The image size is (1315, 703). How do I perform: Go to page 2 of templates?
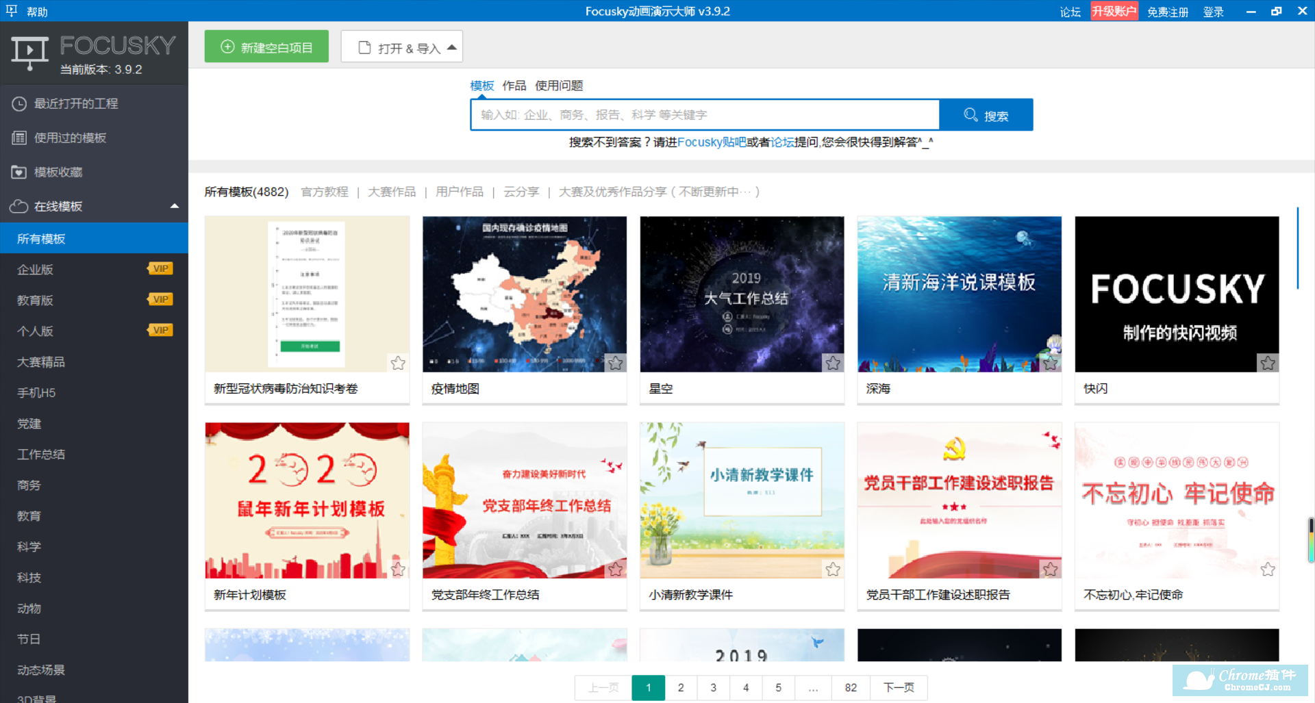pos(681,688)
